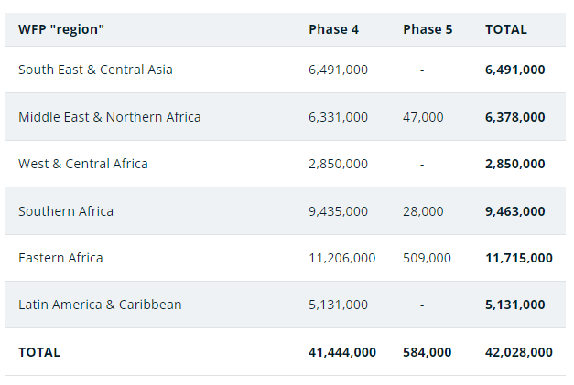Select the 41,444,000 Phase 4 grand total
Image resolution: width=574 pixels, height=385 pixels.
point(342,352)
